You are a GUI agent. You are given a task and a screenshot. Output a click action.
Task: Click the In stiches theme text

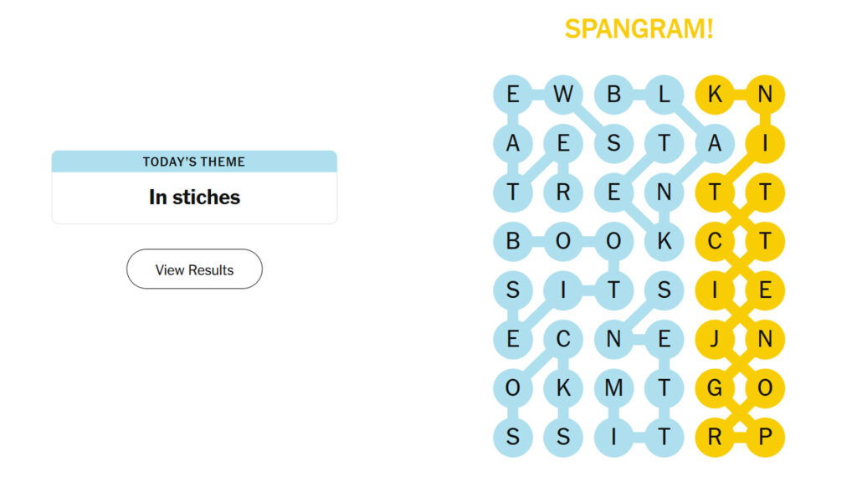(x=194, y=197)
